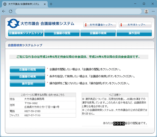Select 会議録検索システムトップ in the navigation bar

point(26,33)
